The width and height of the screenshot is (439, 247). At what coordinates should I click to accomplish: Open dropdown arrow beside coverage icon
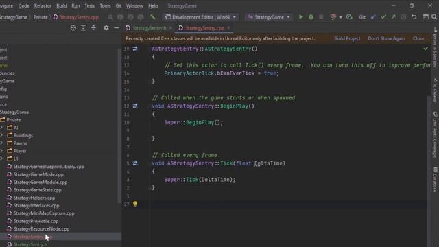pyautogui.click(x=340, y=17)
